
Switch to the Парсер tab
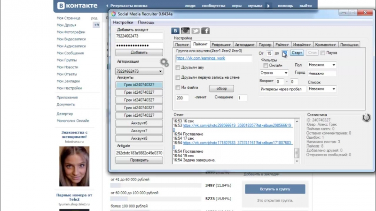(x=265, y=45)
